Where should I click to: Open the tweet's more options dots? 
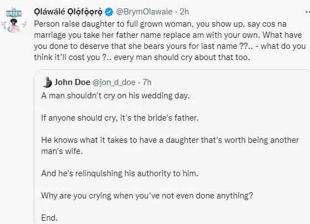(x=307, y=12)
